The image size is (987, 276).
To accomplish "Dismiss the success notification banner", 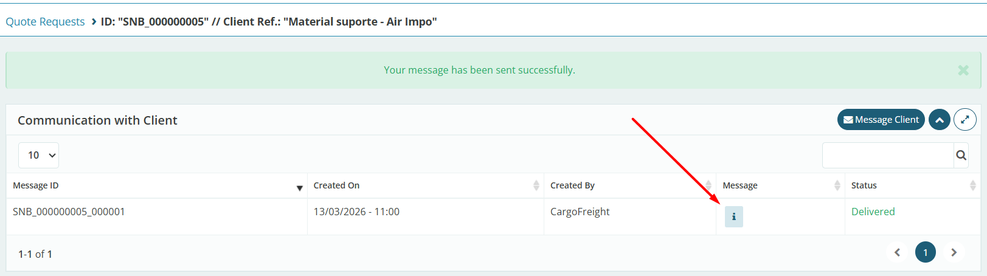I will (963, 70).
